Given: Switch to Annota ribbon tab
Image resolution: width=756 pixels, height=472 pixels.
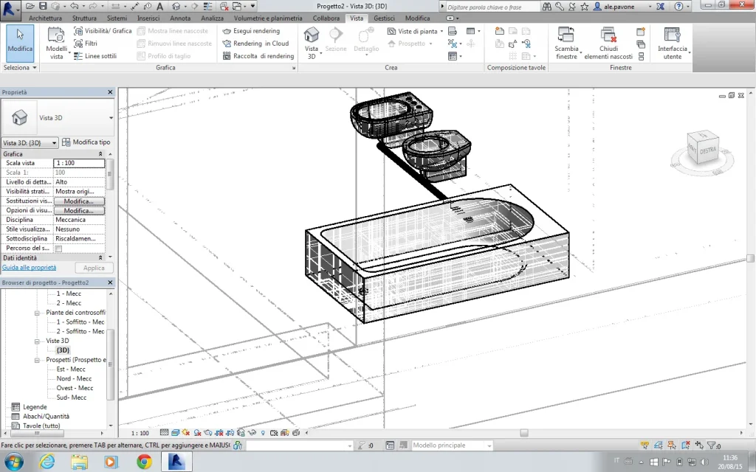Looking at the screenshot, I should point(180,18).
